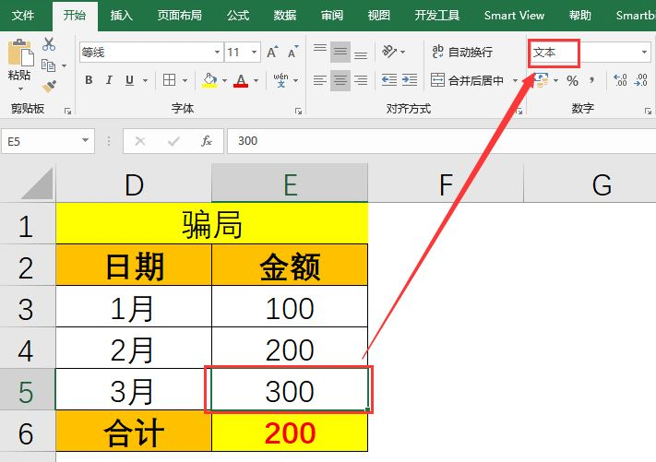Click the Percent Style icon
Viewport: 656px width, 462px height.
(572, 81)
